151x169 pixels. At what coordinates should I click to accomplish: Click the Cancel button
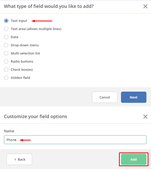[105, 97]
